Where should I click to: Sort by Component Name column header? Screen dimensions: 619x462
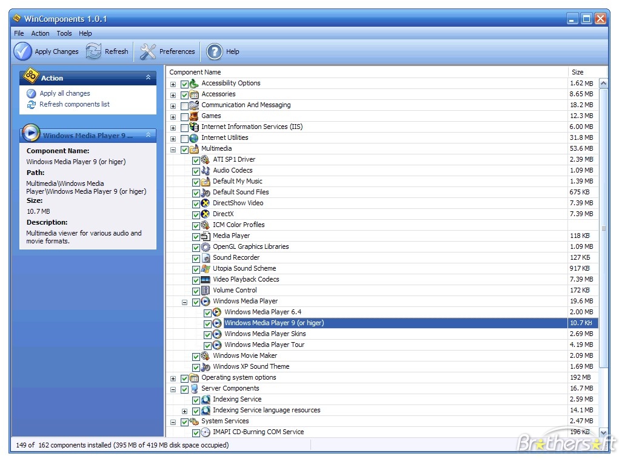coord(367,72)
